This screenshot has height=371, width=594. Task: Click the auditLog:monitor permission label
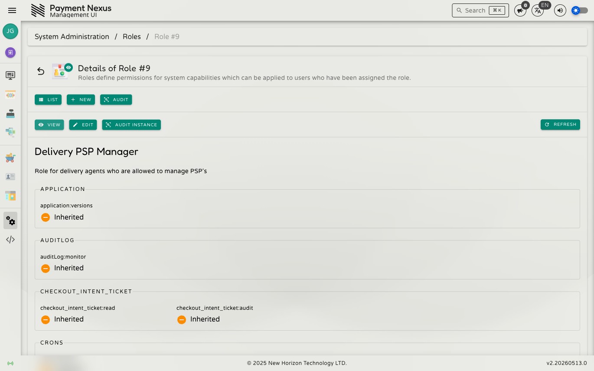63,256
